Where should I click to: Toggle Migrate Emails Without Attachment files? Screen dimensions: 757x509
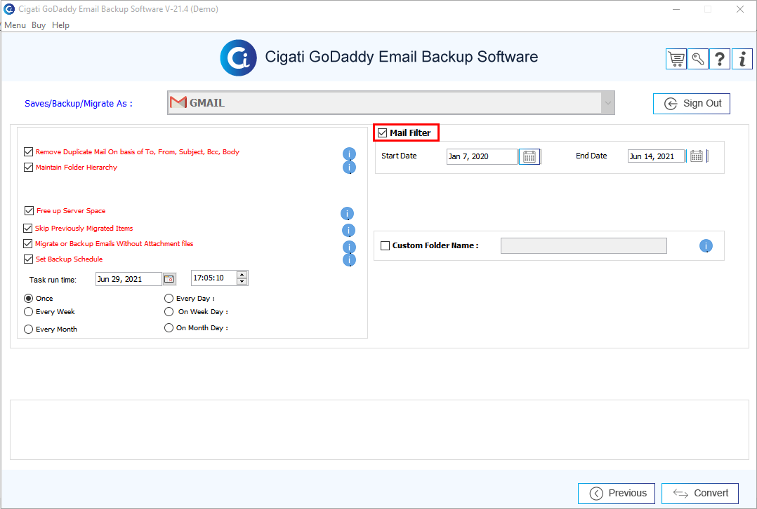tap(28, 243)
